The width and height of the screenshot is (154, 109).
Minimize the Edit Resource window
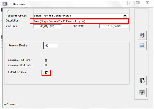coord(131,3)
